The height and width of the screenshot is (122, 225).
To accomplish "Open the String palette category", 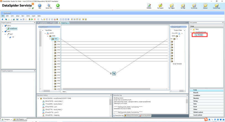I will (x=206, y=101).
